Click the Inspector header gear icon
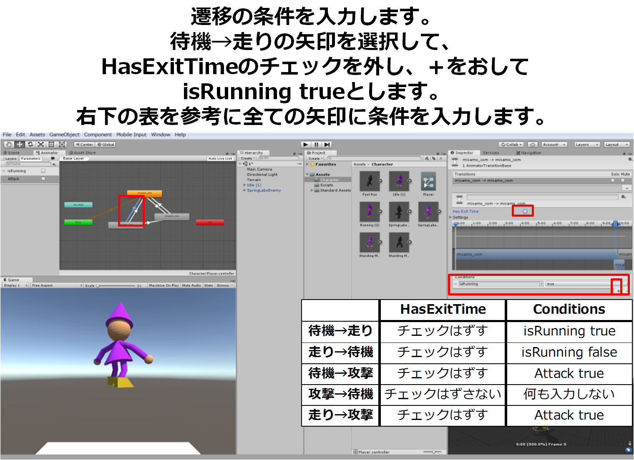634x460 pixels. pyautogui.click(x=630, y=159)
